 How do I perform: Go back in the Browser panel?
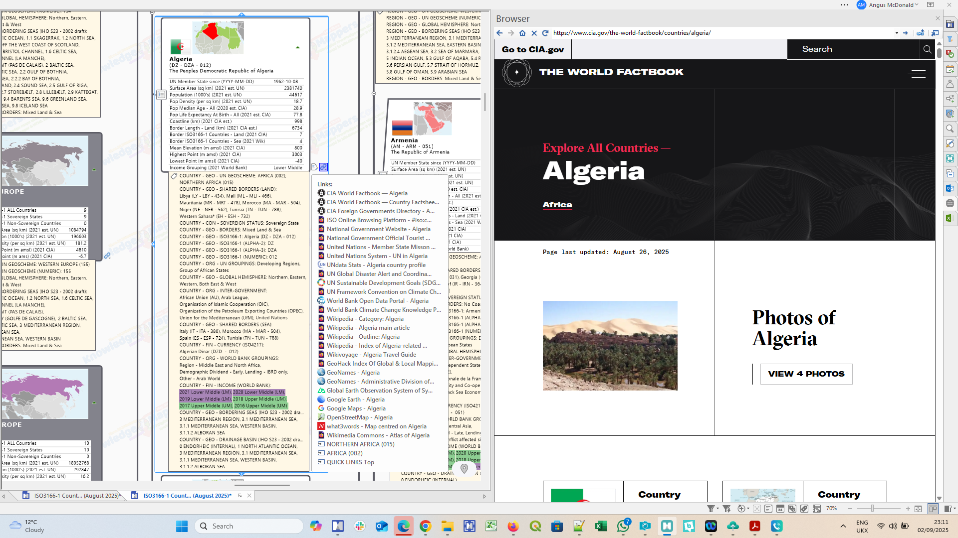pos(499,33)
